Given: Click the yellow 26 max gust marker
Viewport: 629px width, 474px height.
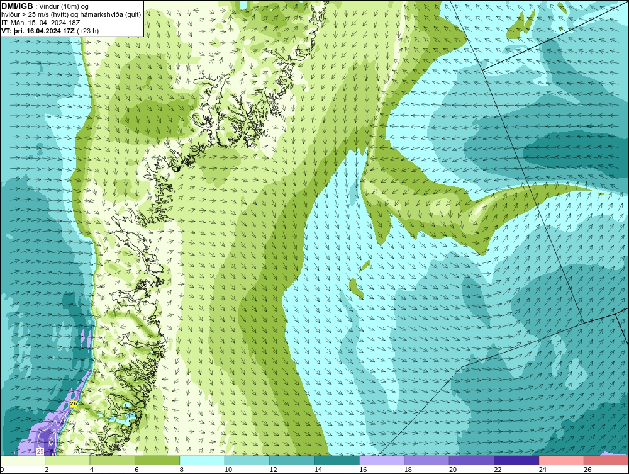Looking at the screenshot, I should [x=74, y=403].
